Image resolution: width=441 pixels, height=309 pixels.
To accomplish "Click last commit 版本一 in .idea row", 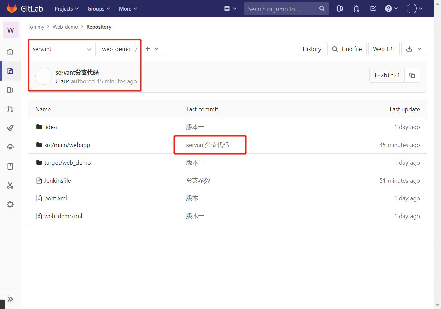I will [195, 127].
